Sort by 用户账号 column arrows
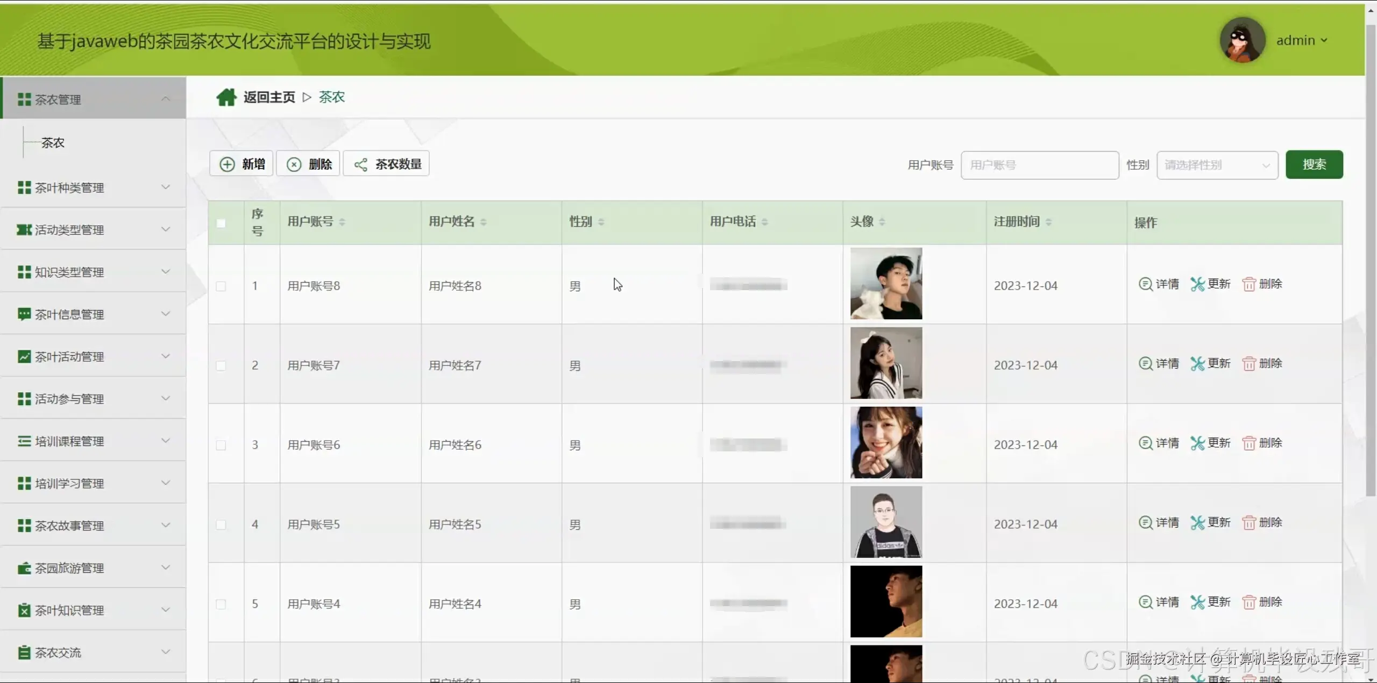Viewport: 1377px width, 683px height. tap(342, 222)
